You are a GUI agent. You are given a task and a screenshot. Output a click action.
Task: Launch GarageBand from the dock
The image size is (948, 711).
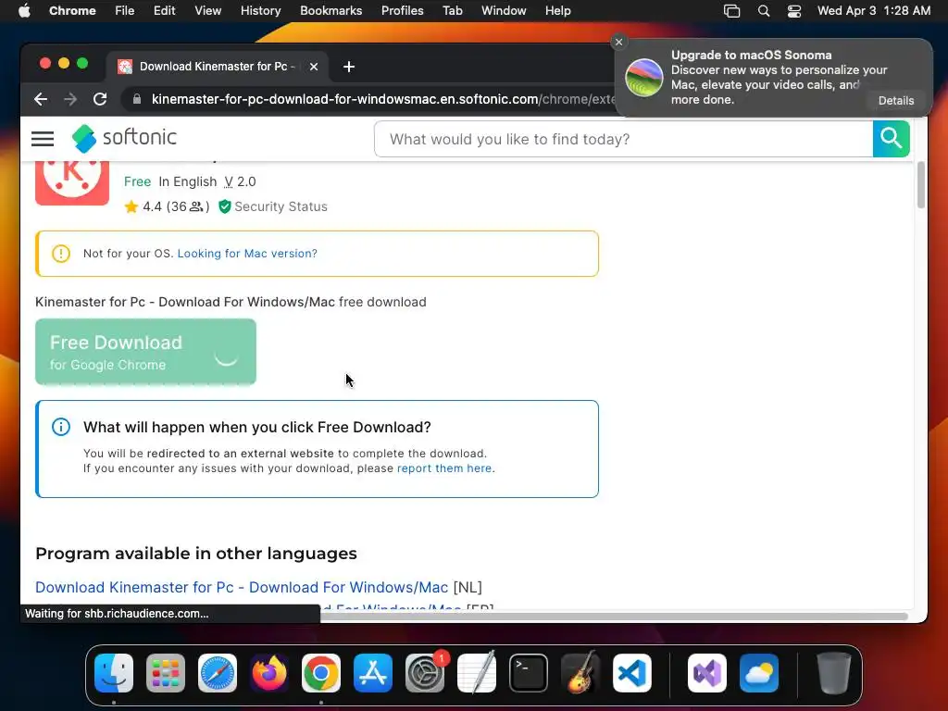click(580, 672)
